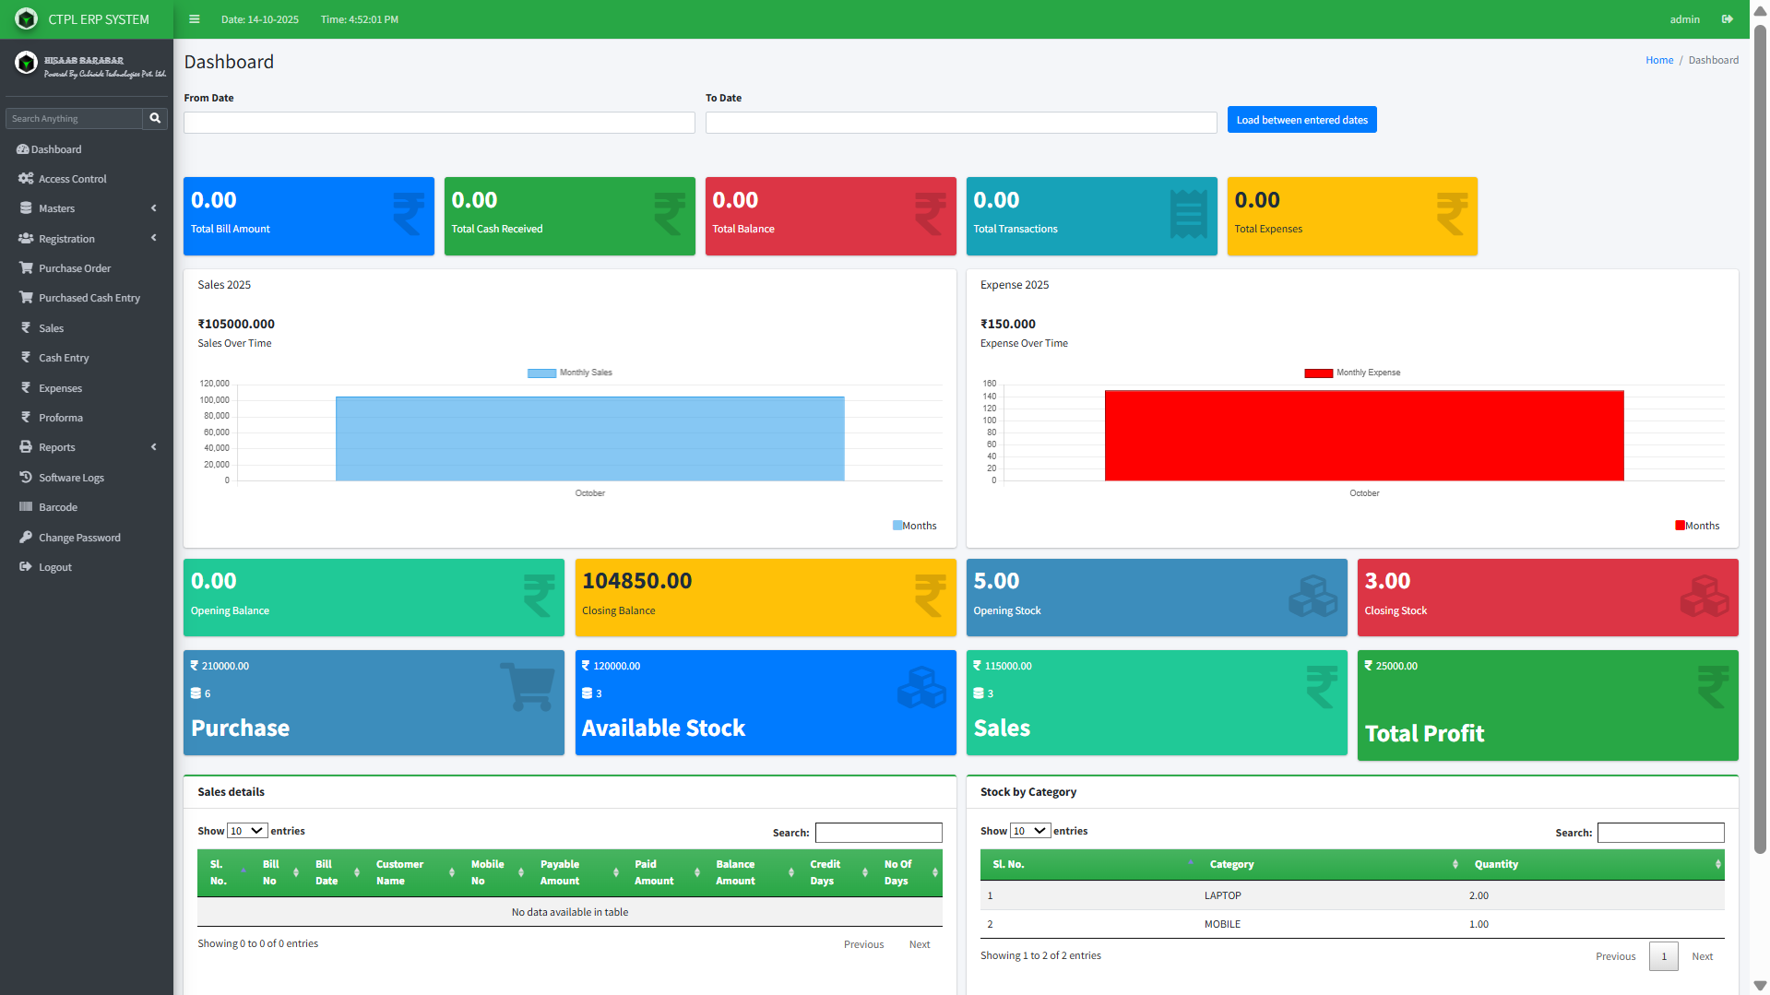The height and width of the screenshot is (995, 1770).
Task: Click the Access Control gears icon
Action: pyautogui.click(x=26, y=179)
